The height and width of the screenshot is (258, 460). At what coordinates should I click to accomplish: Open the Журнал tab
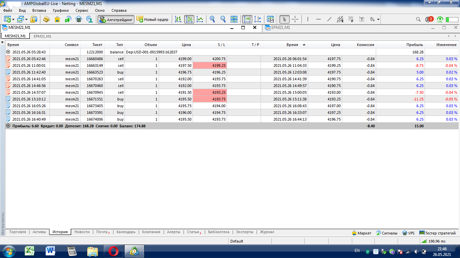click(x=267, y=232)
